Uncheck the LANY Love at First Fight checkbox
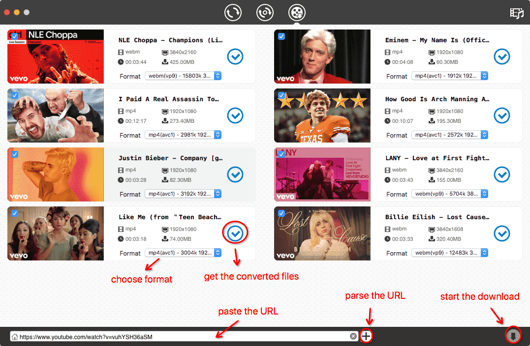This screenshot has height=346, width=530. [x=281, y=154]
